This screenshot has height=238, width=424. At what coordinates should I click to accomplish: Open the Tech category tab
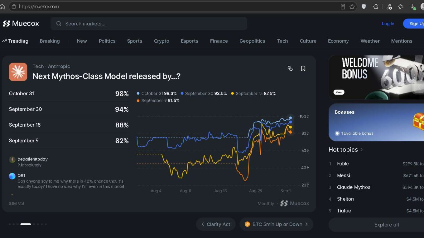(x=282, y=41)
